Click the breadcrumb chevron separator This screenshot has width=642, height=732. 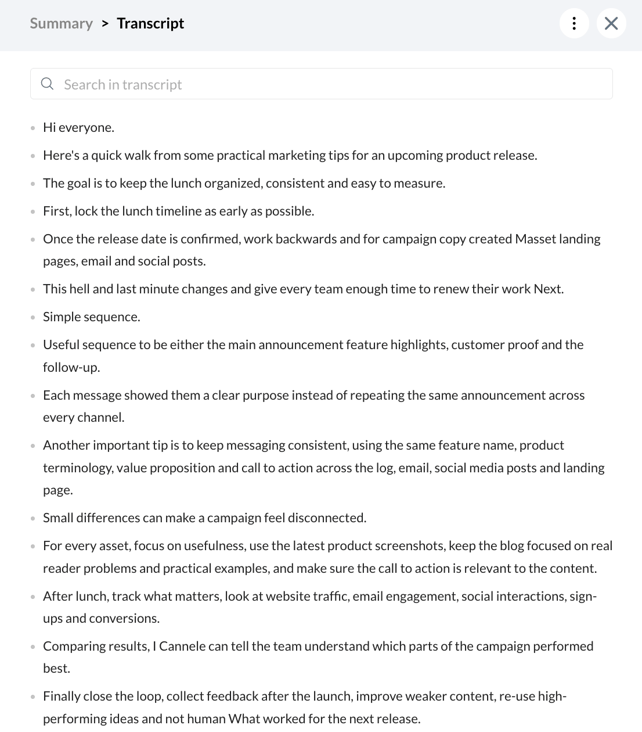[x=105, y=23]
